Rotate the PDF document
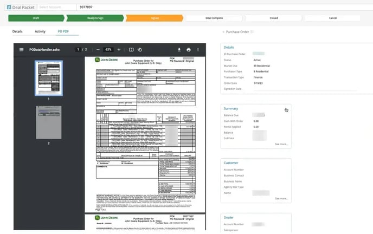This screenshot has width=373, height=234. tap(140, 50)
